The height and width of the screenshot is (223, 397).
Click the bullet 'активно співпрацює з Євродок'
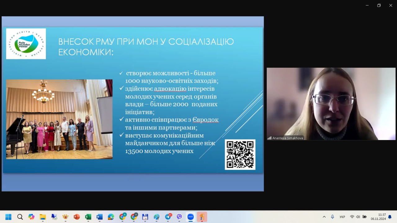[169, 124]
